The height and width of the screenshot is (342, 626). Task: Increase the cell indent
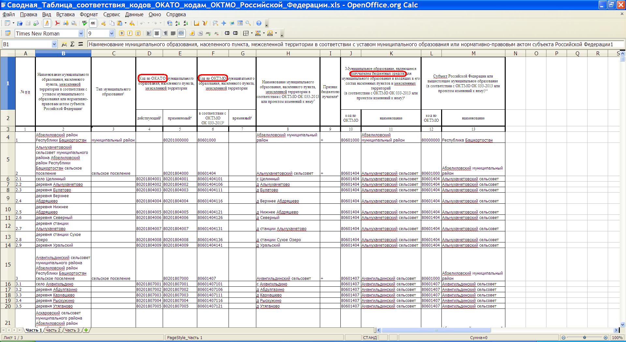point(235,33)
